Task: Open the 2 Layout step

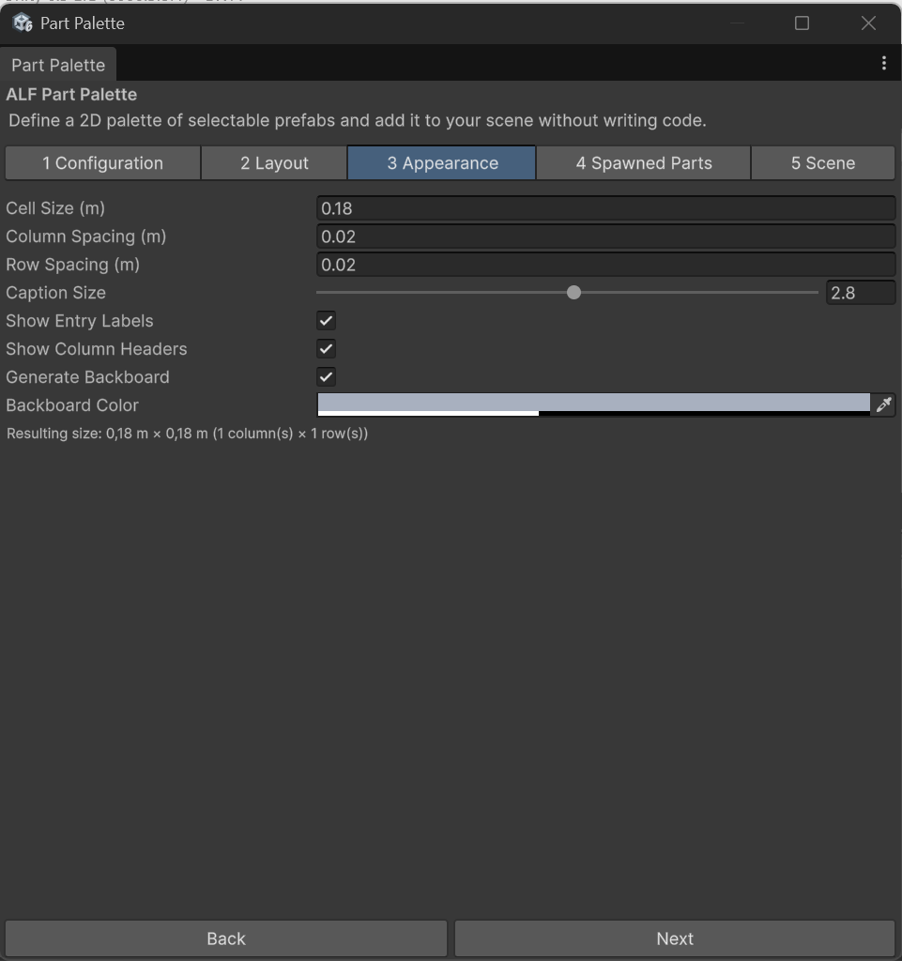Action: pyautogui.click(x=274, y=163)
